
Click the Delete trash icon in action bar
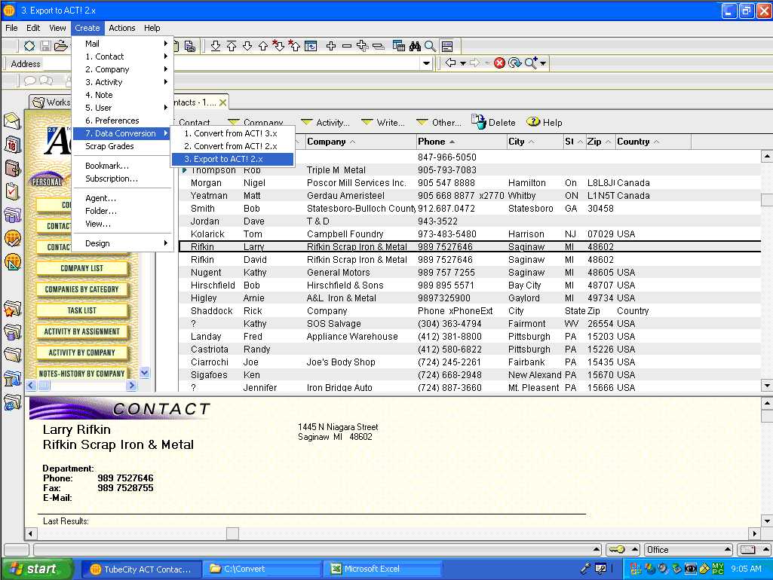(479, 121)
